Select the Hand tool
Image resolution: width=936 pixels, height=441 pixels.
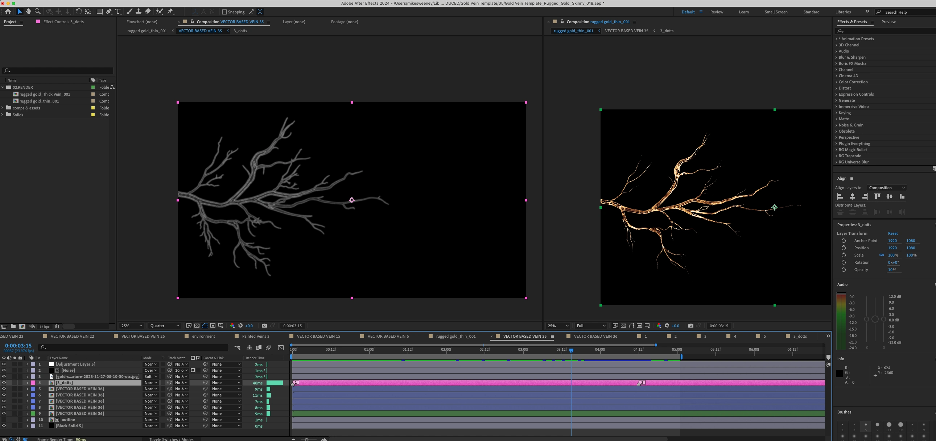point(28,12)
